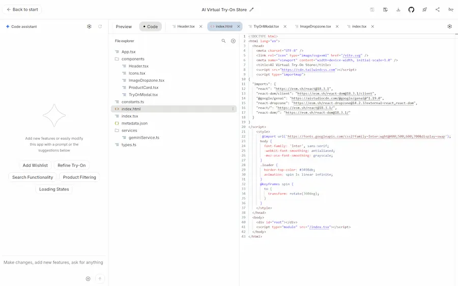Click the react-dropzone esm.sh URL
Image resolution: width=458 pixels, height=286 pixels.
click(354, 103)
